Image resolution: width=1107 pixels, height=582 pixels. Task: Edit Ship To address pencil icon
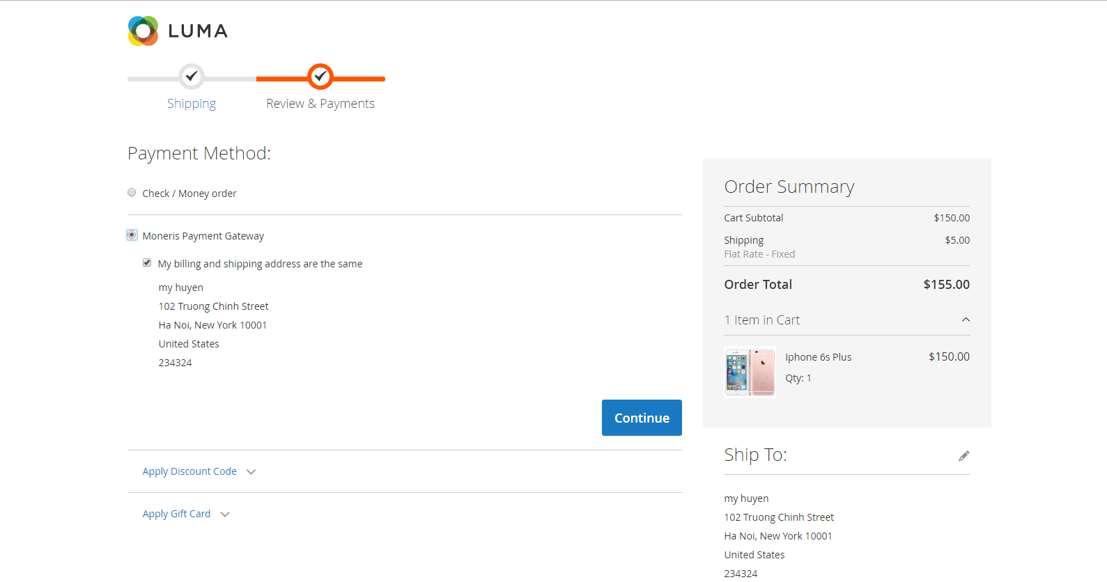(963, 456)
